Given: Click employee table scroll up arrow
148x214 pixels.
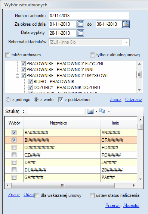Looking at the screenshot, I should pos(141,120).
